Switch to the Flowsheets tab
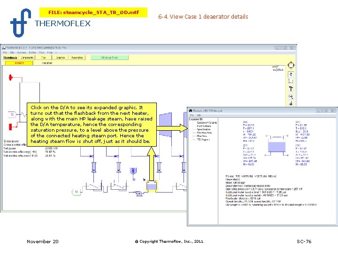338x253 pixels. point(10,58)
